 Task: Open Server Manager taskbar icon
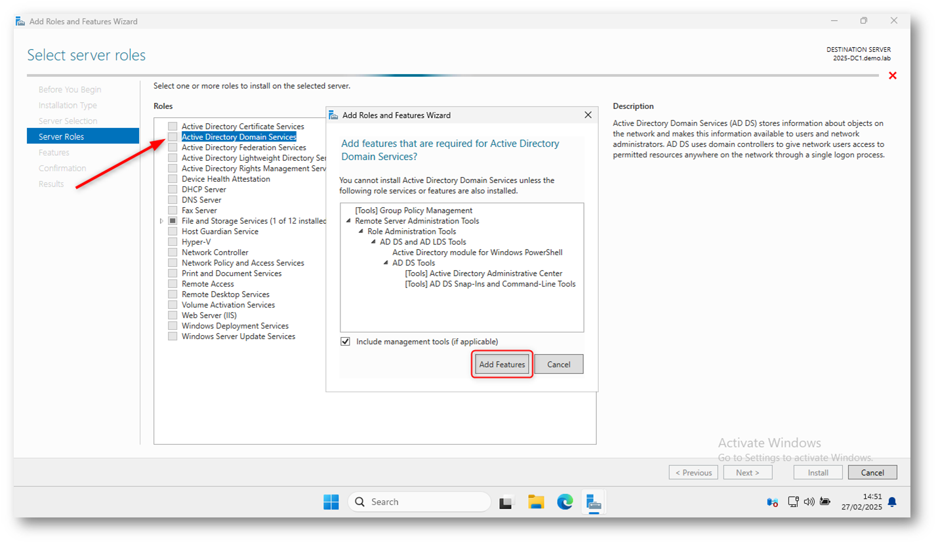click(x=593, y=502)
